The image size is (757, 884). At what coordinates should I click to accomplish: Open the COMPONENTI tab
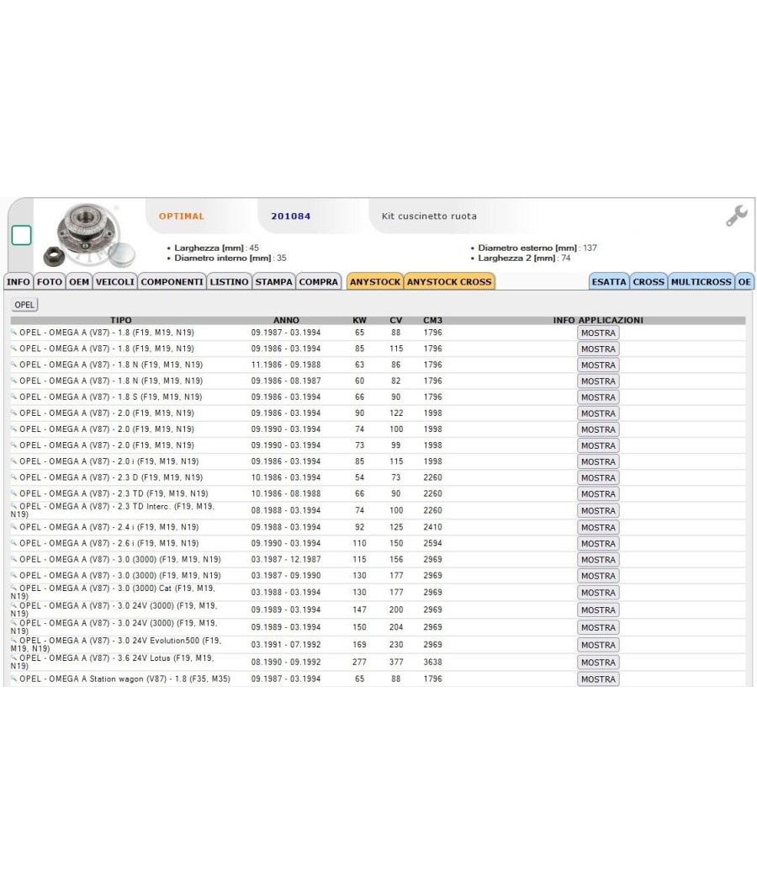172,281
